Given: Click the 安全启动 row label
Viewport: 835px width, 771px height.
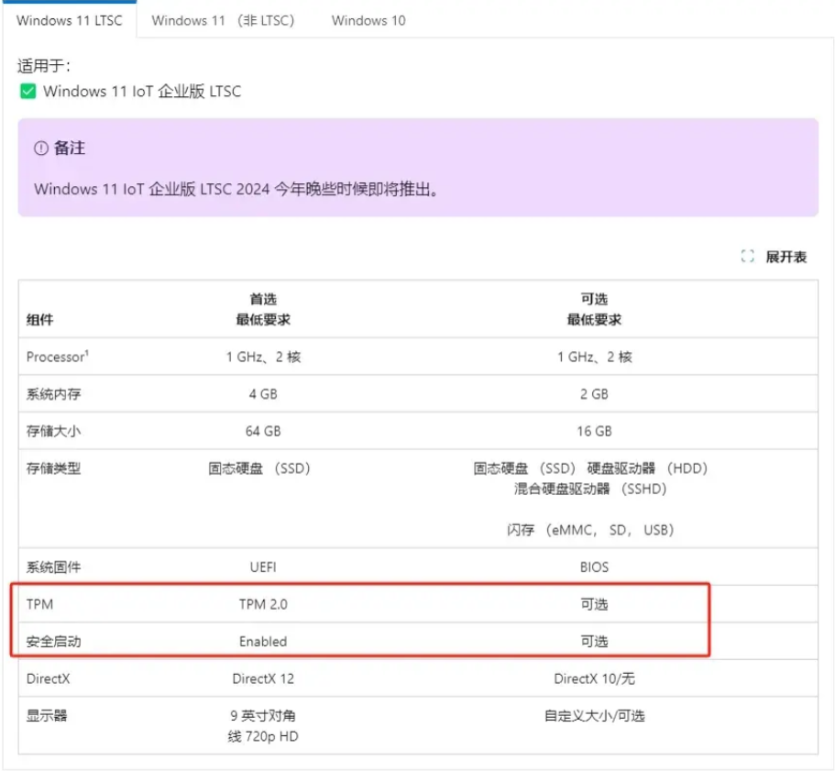Looking at the screenshot, I should [53, 642].
